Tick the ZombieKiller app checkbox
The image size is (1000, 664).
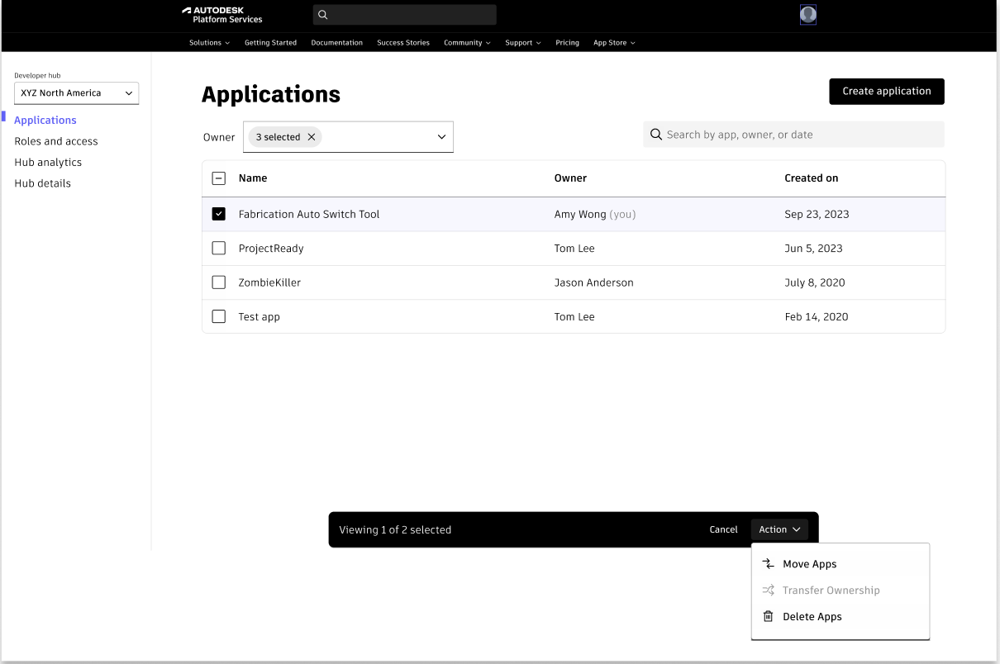point(219,282)
